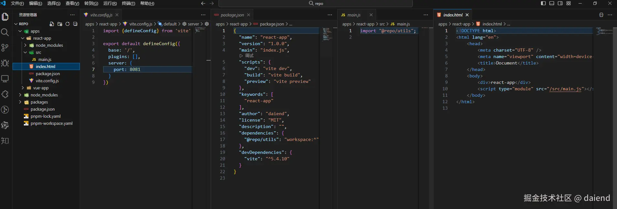Collapse all folders in explorer

(x=75, y=24)
